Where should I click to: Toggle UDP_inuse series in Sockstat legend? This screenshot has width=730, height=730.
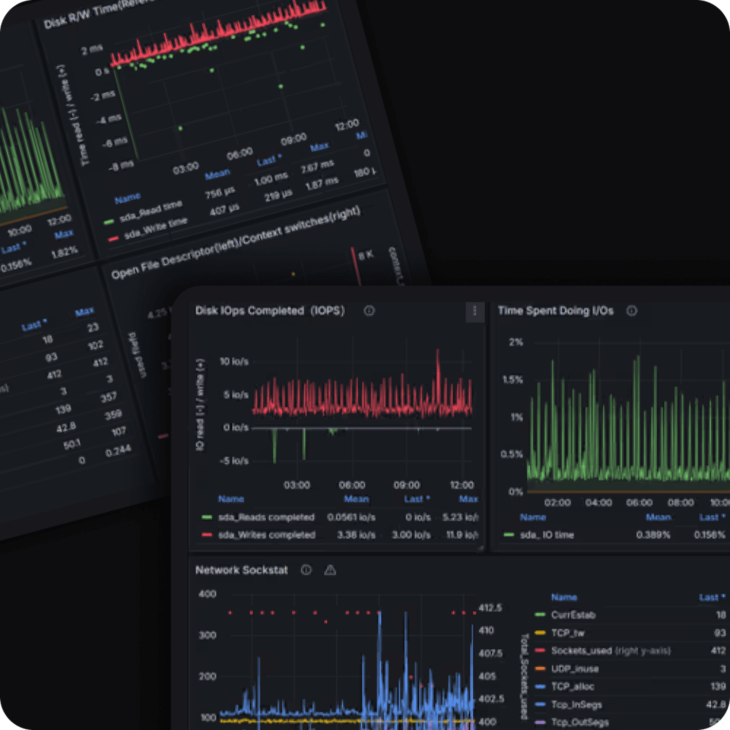coord(575,669)
